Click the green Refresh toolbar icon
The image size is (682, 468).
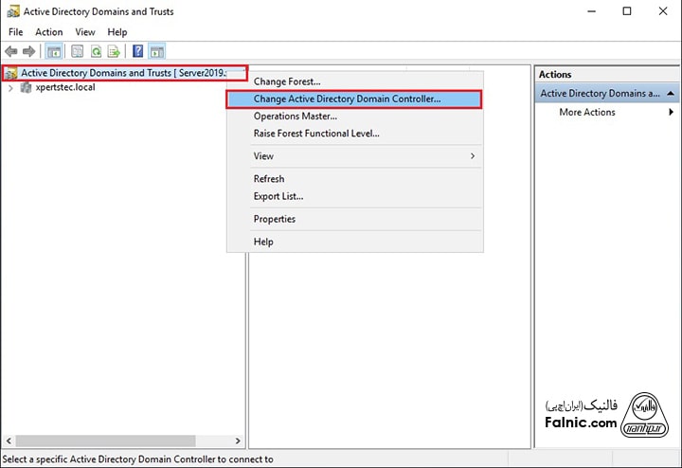click(96, 51)
